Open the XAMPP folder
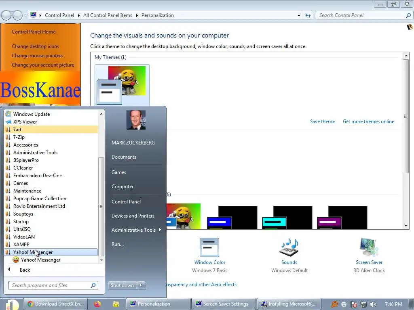The image size is (414, 310). [51, 244]
